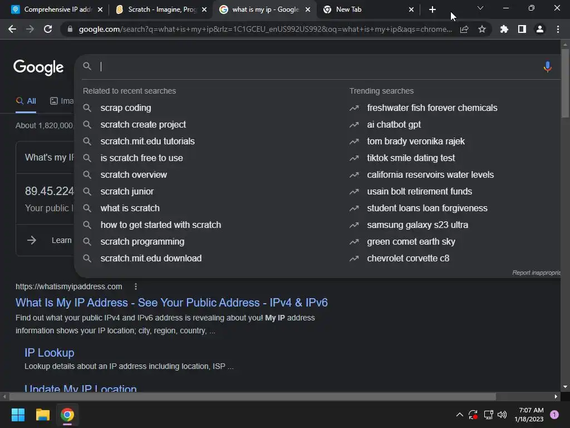Select trending tom brady veronika rajek
Screen dimensions: 570x428
(x=415, y=142)
